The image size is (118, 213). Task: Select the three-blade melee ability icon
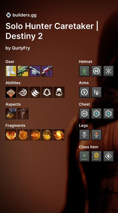pyautogui.click(x=35, y=92)
